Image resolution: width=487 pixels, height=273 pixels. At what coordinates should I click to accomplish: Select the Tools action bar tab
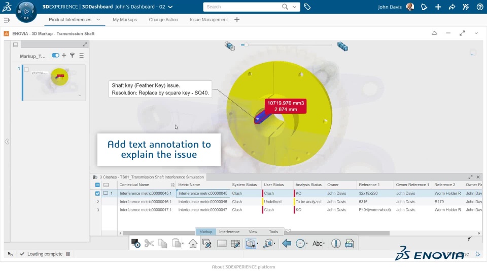[x=273, y=232]
